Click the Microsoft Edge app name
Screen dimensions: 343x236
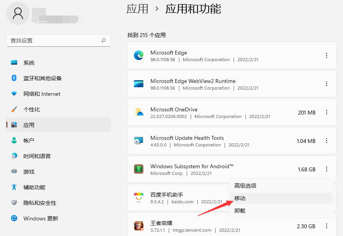(x=169, y=53)
